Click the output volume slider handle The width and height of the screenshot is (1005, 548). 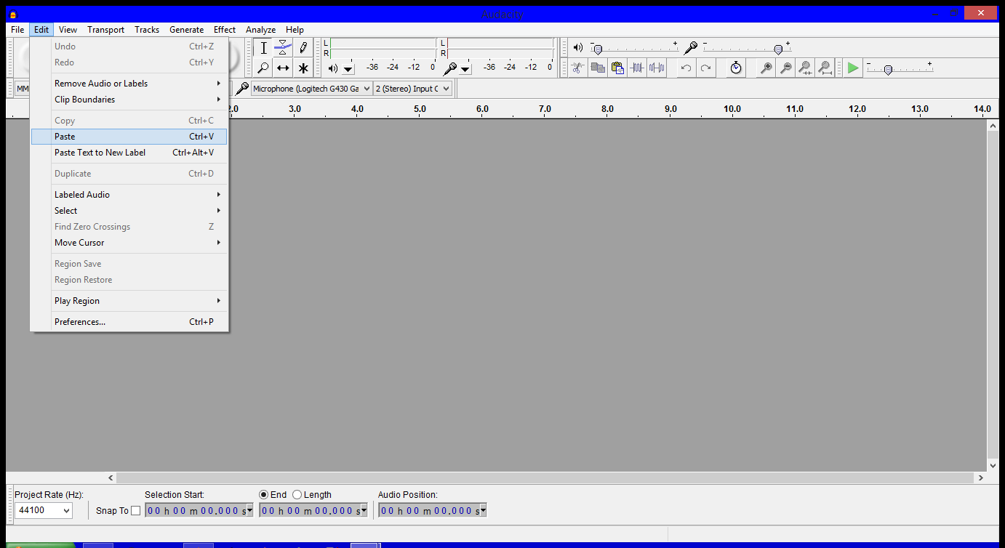(598, 49)
